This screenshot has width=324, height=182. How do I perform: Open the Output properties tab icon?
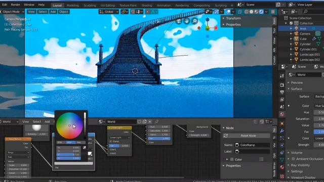pos(282,92)
